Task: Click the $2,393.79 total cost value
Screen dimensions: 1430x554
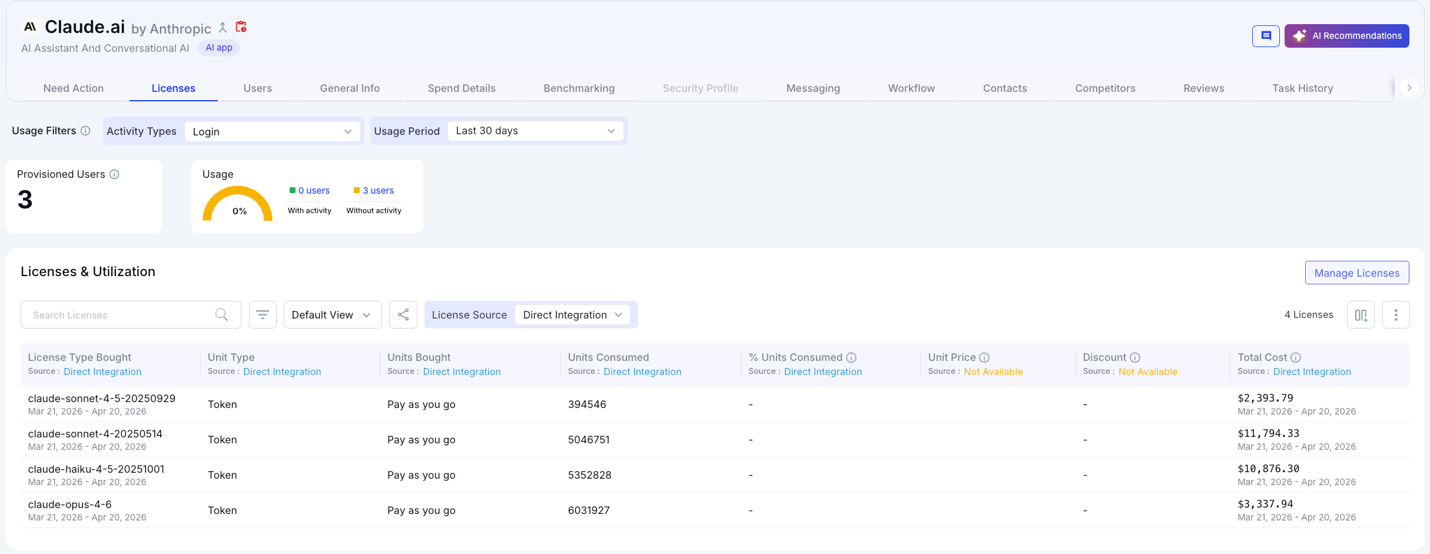Action: 1265,398
